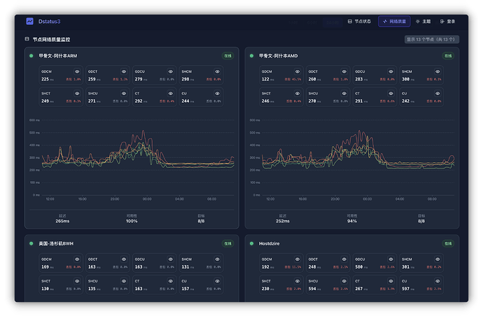Click 在线 badge on 甲骨文-阿什本AMD card

tap(448, 56)
